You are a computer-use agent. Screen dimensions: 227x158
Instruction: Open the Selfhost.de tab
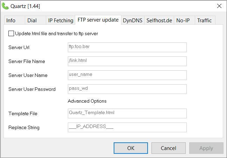[x=159, y=21]
